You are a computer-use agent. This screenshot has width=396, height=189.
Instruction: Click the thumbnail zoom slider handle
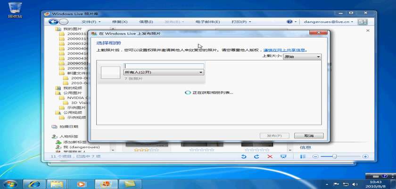coord(334,156)
